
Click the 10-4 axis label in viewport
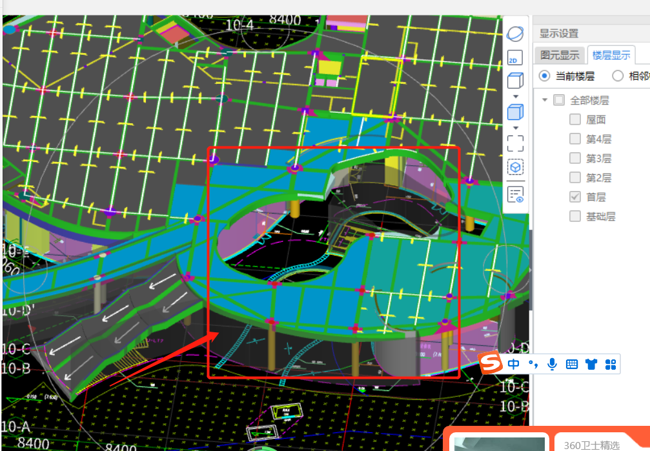pyautogui.click(x=239, y=25)
